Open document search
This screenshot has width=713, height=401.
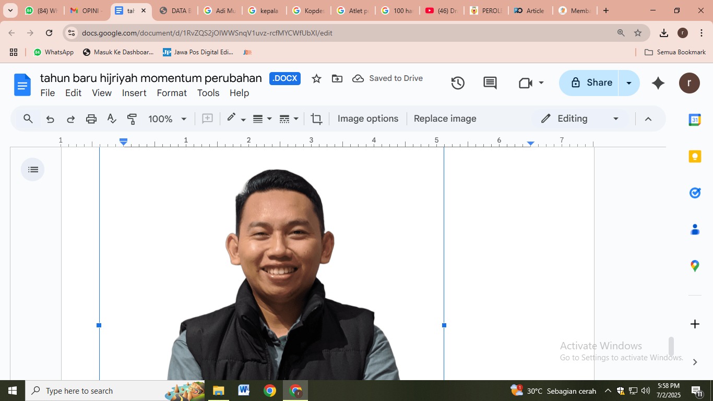pos(28,119)
